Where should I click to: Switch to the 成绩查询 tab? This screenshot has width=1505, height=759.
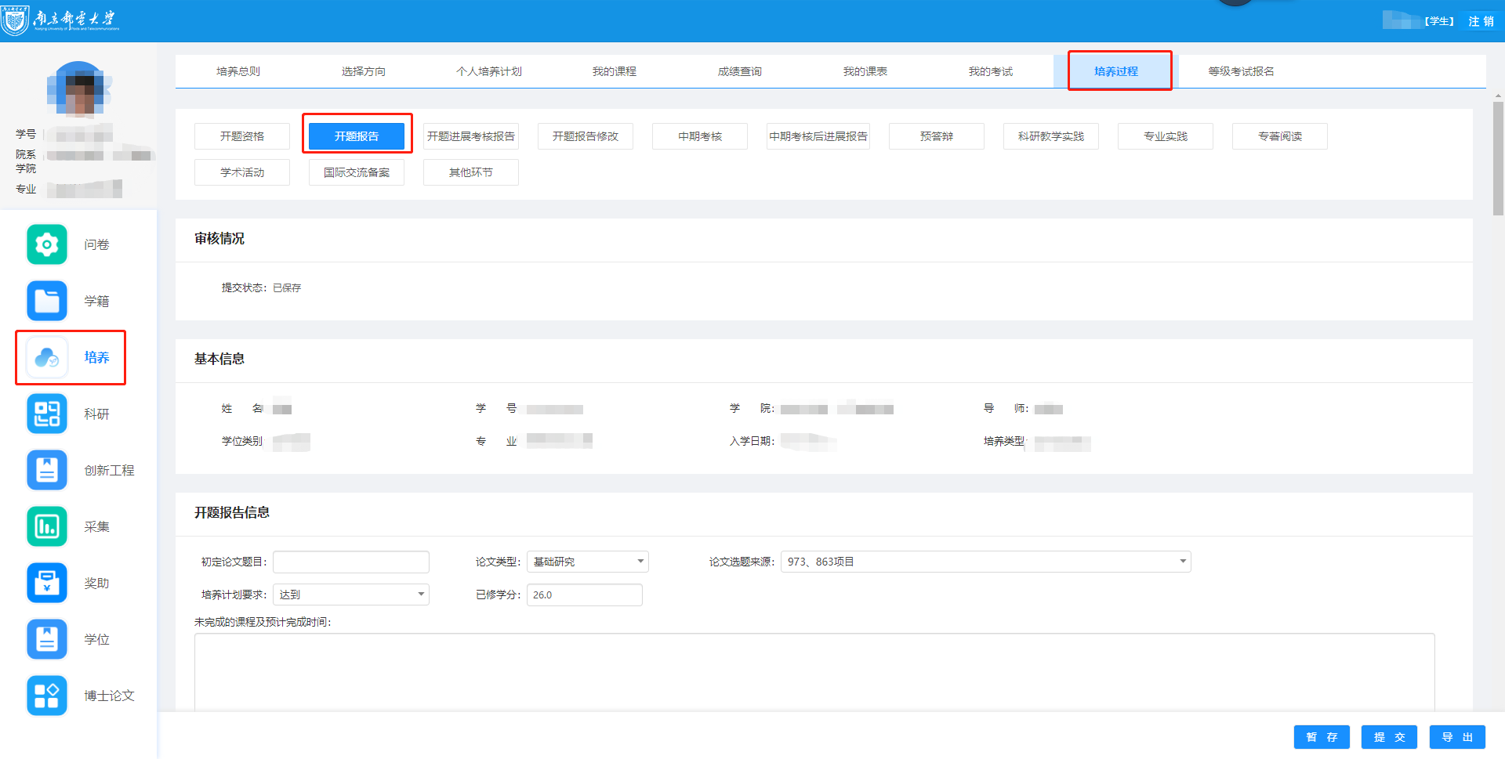(x=740, y=71)
